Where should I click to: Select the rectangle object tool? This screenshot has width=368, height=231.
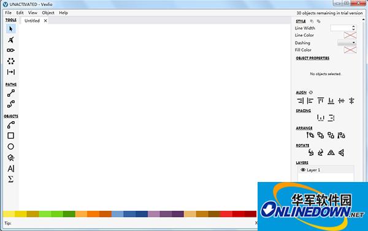click(11, 135)
